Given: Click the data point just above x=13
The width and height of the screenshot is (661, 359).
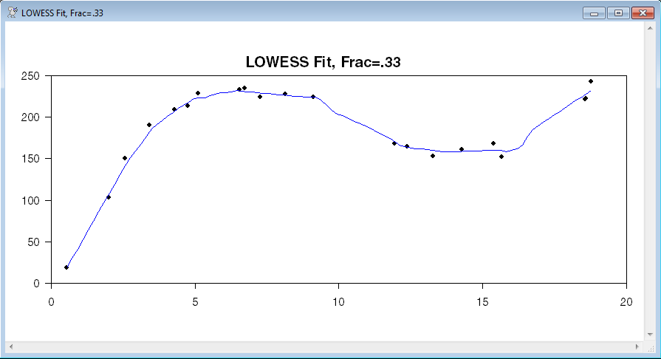Looking at the screenshot, I should pos(433,156).
